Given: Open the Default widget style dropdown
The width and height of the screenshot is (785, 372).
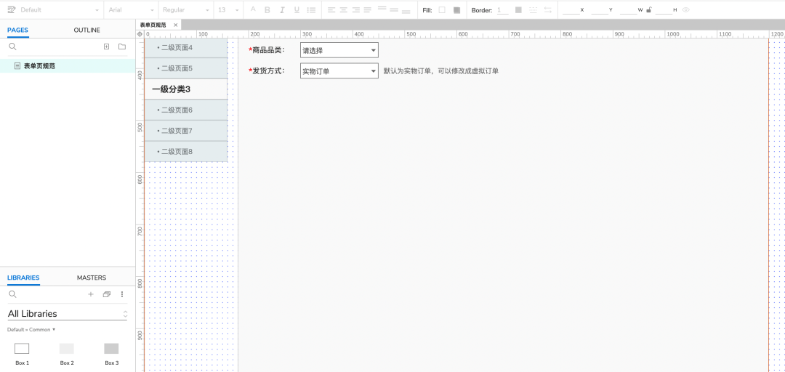Looking at the screenshot, I should (x=60, y=9).
